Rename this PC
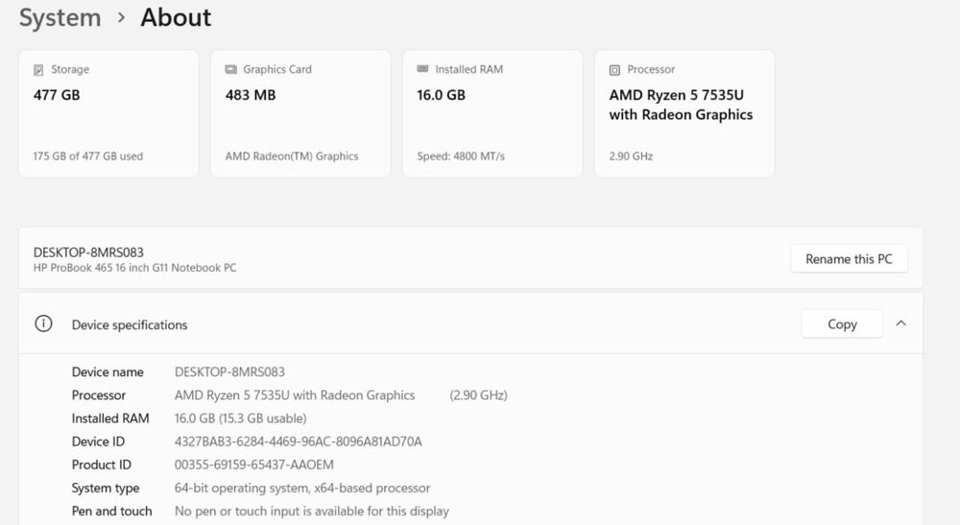The height and width of the screenshot is (525, 960). coord(849,259)
